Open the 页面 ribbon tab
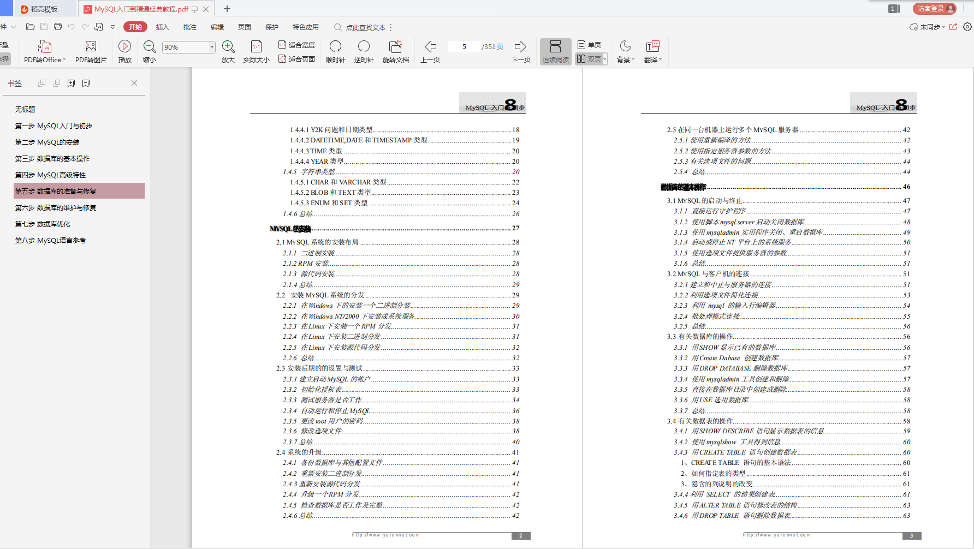 coord(245,27)
